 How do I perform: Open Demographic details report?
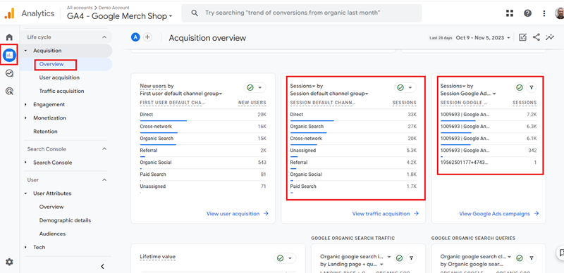(x=65, y=220)
